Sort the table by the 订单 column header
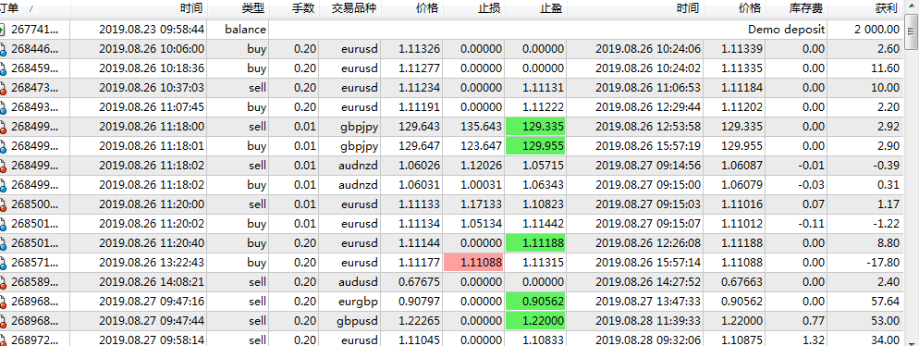 point(35,9)
